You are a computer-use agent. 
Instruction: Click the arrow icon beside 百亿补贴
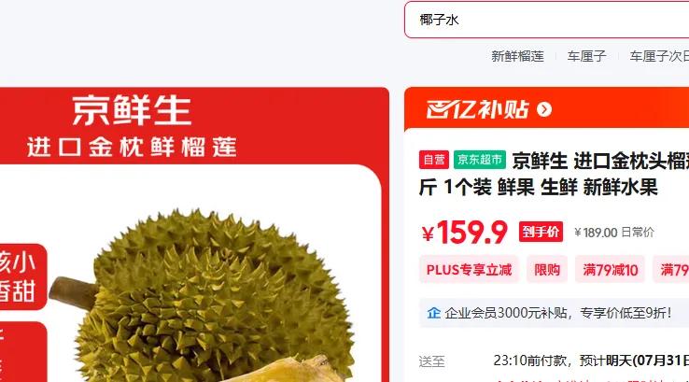[x=544, y=109]
